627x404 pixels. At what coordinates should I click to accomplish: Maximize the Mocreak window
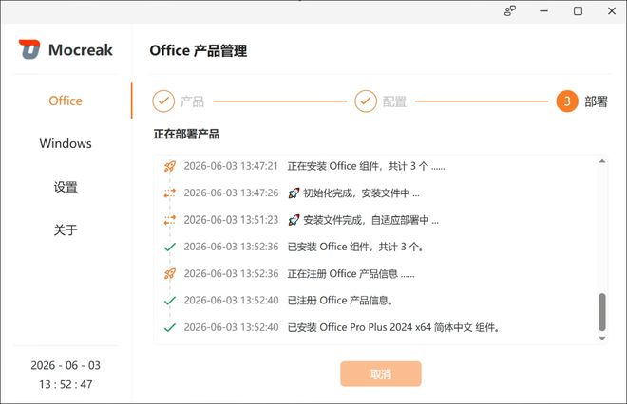578,11
